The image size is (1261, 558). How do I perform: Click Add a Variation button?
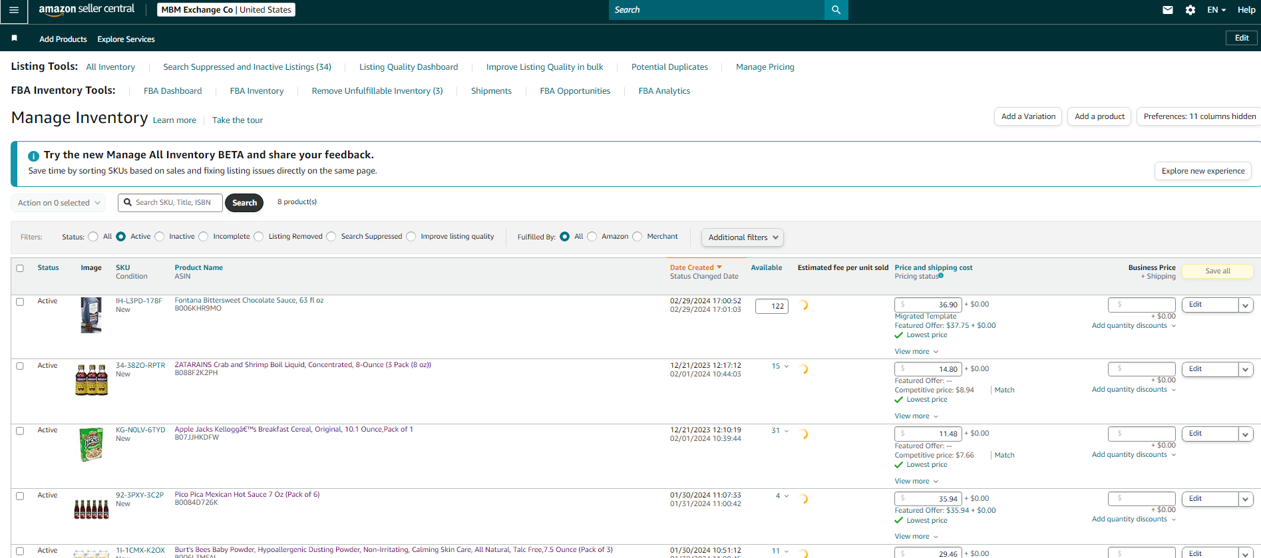click(1028, 116)
